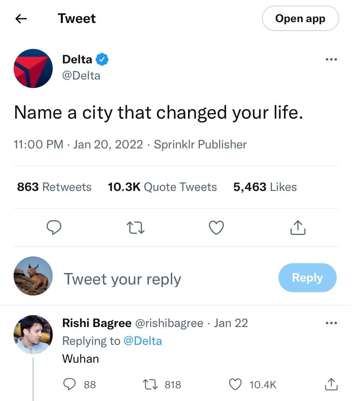This screenshot has width=352, height=401.
Task: Share Rishi Bagree's reply
Action: (x=331, y=384)
